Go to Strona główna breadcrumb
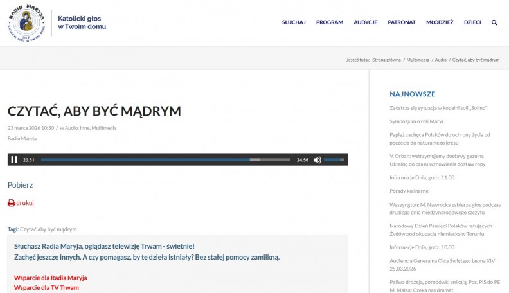 (386, 60)
